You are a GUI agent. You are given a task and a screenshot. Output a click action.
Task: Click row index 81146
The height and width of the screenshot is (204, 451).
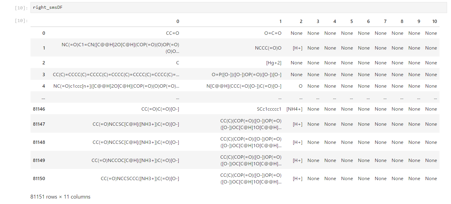(39, 109)
